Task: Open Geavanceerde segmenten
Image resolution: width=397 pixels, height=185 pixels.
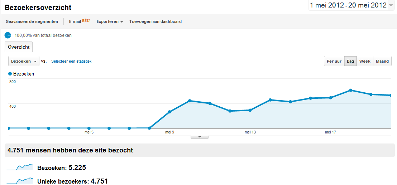Action: click(x=32, y=21)
